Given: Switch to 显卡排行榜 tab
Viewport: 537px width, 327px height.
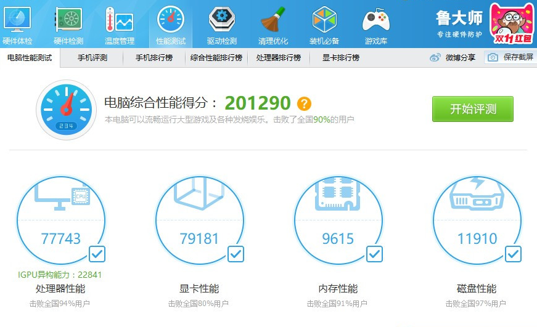Looking at the screenshot, I should [341, 58].
